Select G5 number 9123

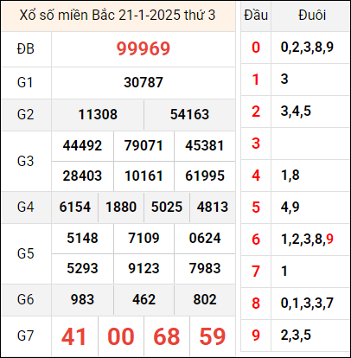[144, 268]
